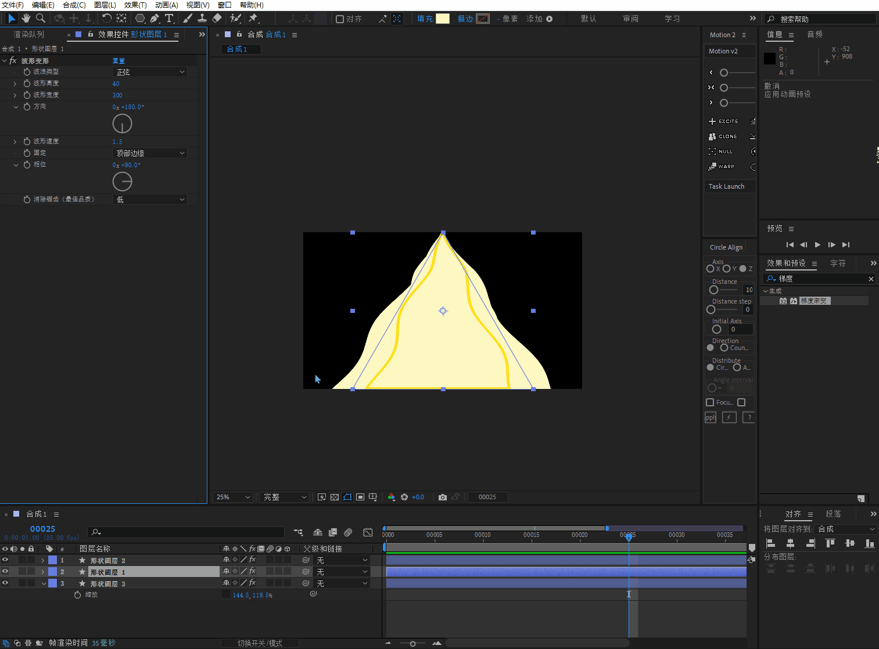Screen dimensions: 879x649
Task: Open the 效果(T) menu
Action: 135,5
